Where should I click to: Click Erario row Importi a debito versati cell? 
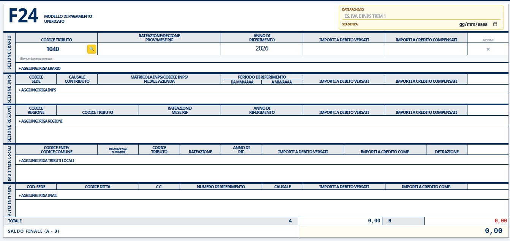point(344,49)
